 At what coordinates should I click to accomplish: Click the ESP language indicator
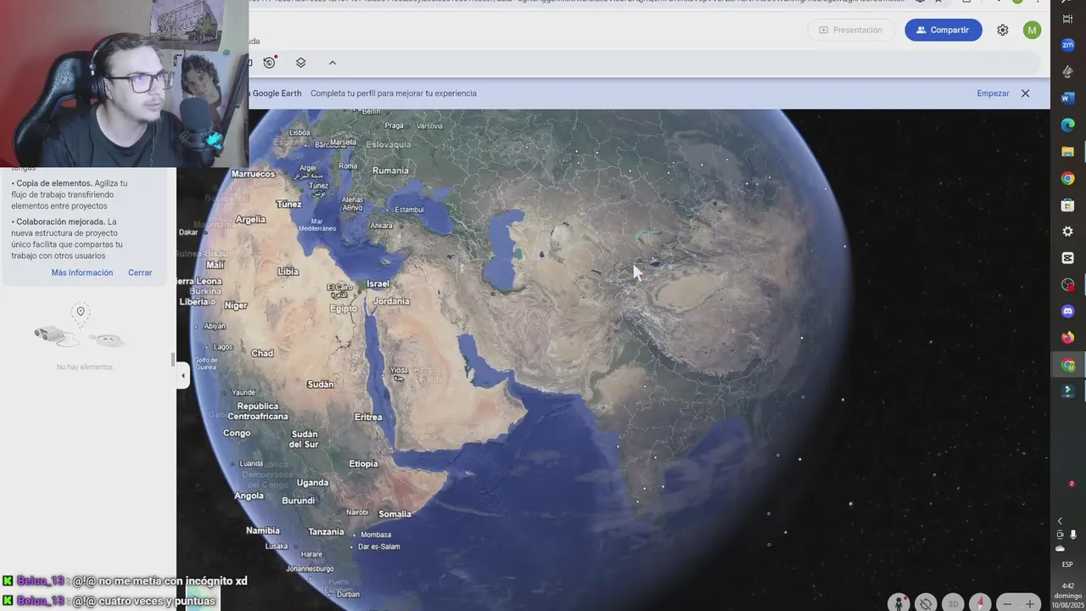pos(1067,564)
